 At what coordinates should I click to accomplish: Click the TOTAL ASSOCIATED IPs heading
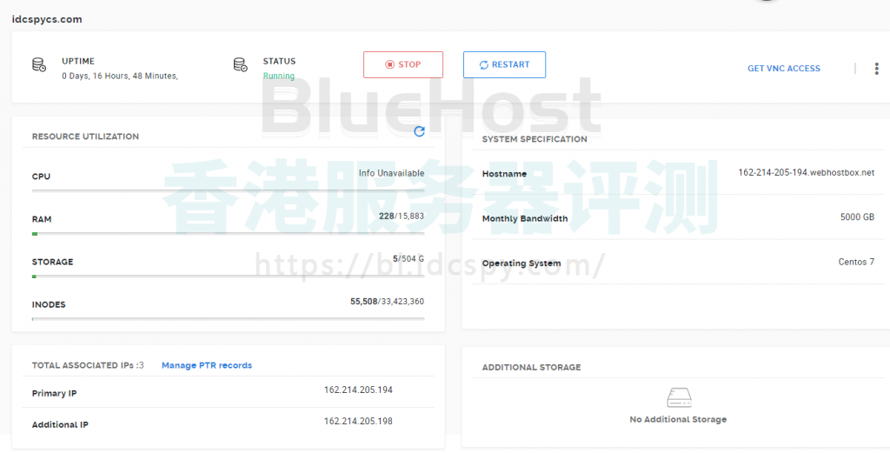tap(88, 365)
